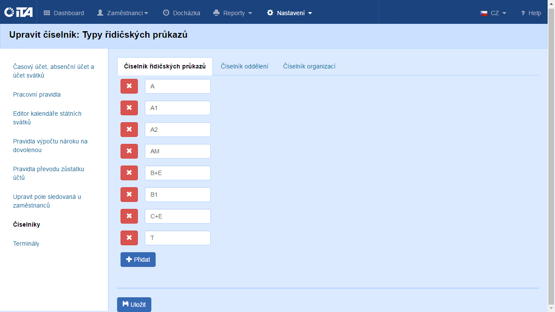This screenshot has width=555, height=312.
Task: Expand the Reporty dropdown
Action: click(x=233, y=13)
